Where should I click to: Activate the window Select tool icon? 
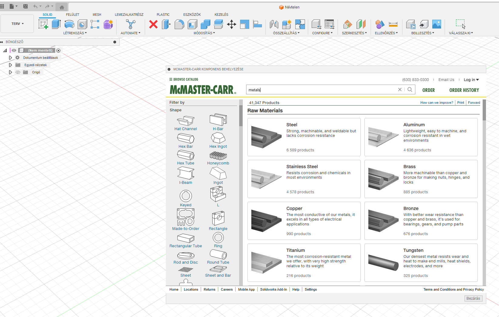point(460,24)
